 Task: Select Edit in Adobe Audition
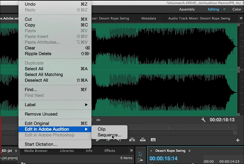[x=55, y=129]
